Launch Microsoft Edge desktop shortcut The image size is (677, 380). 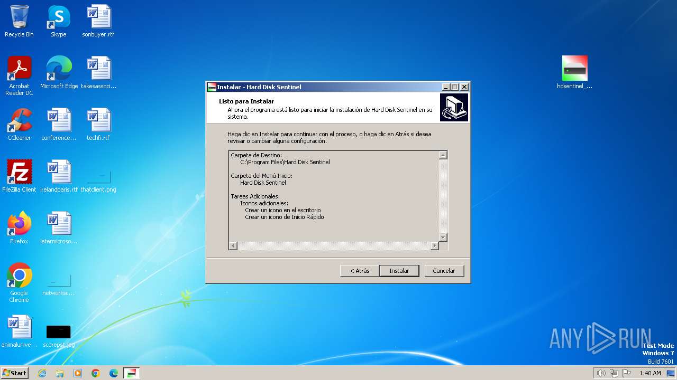click(59, 73)
